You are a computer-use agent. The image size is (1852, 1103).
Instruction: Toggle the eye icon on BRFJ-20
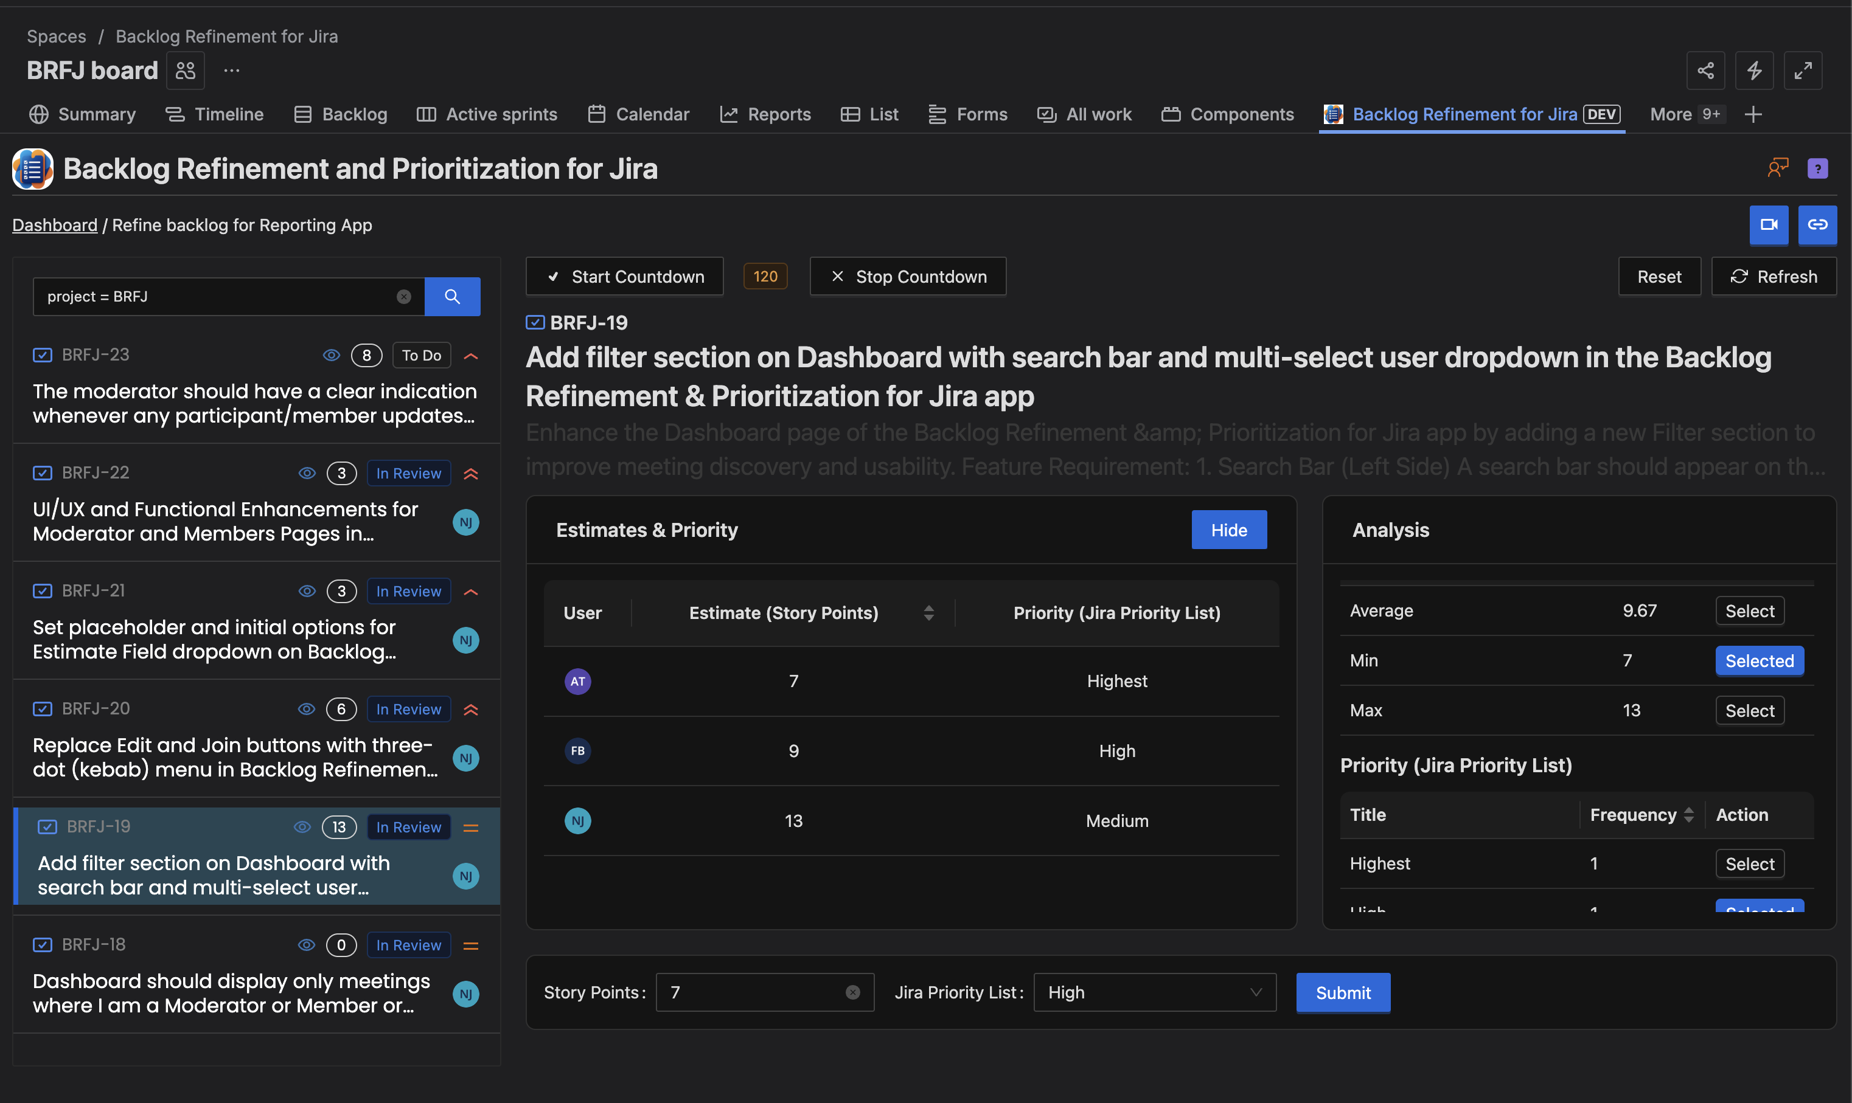pos(306,709)
